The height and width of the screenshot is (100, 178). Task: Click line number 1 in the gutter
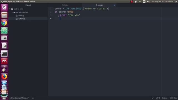51,9
